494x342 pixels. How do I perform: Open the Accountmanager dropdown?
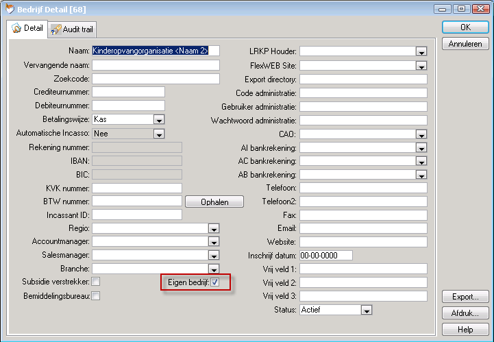pos(213,242)
